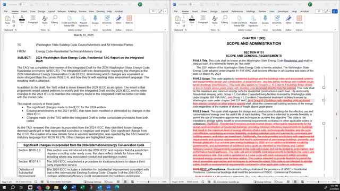Click Format Painter icon in memo window clipboard group
340x191 pixels.
click(x=14, y=26)
